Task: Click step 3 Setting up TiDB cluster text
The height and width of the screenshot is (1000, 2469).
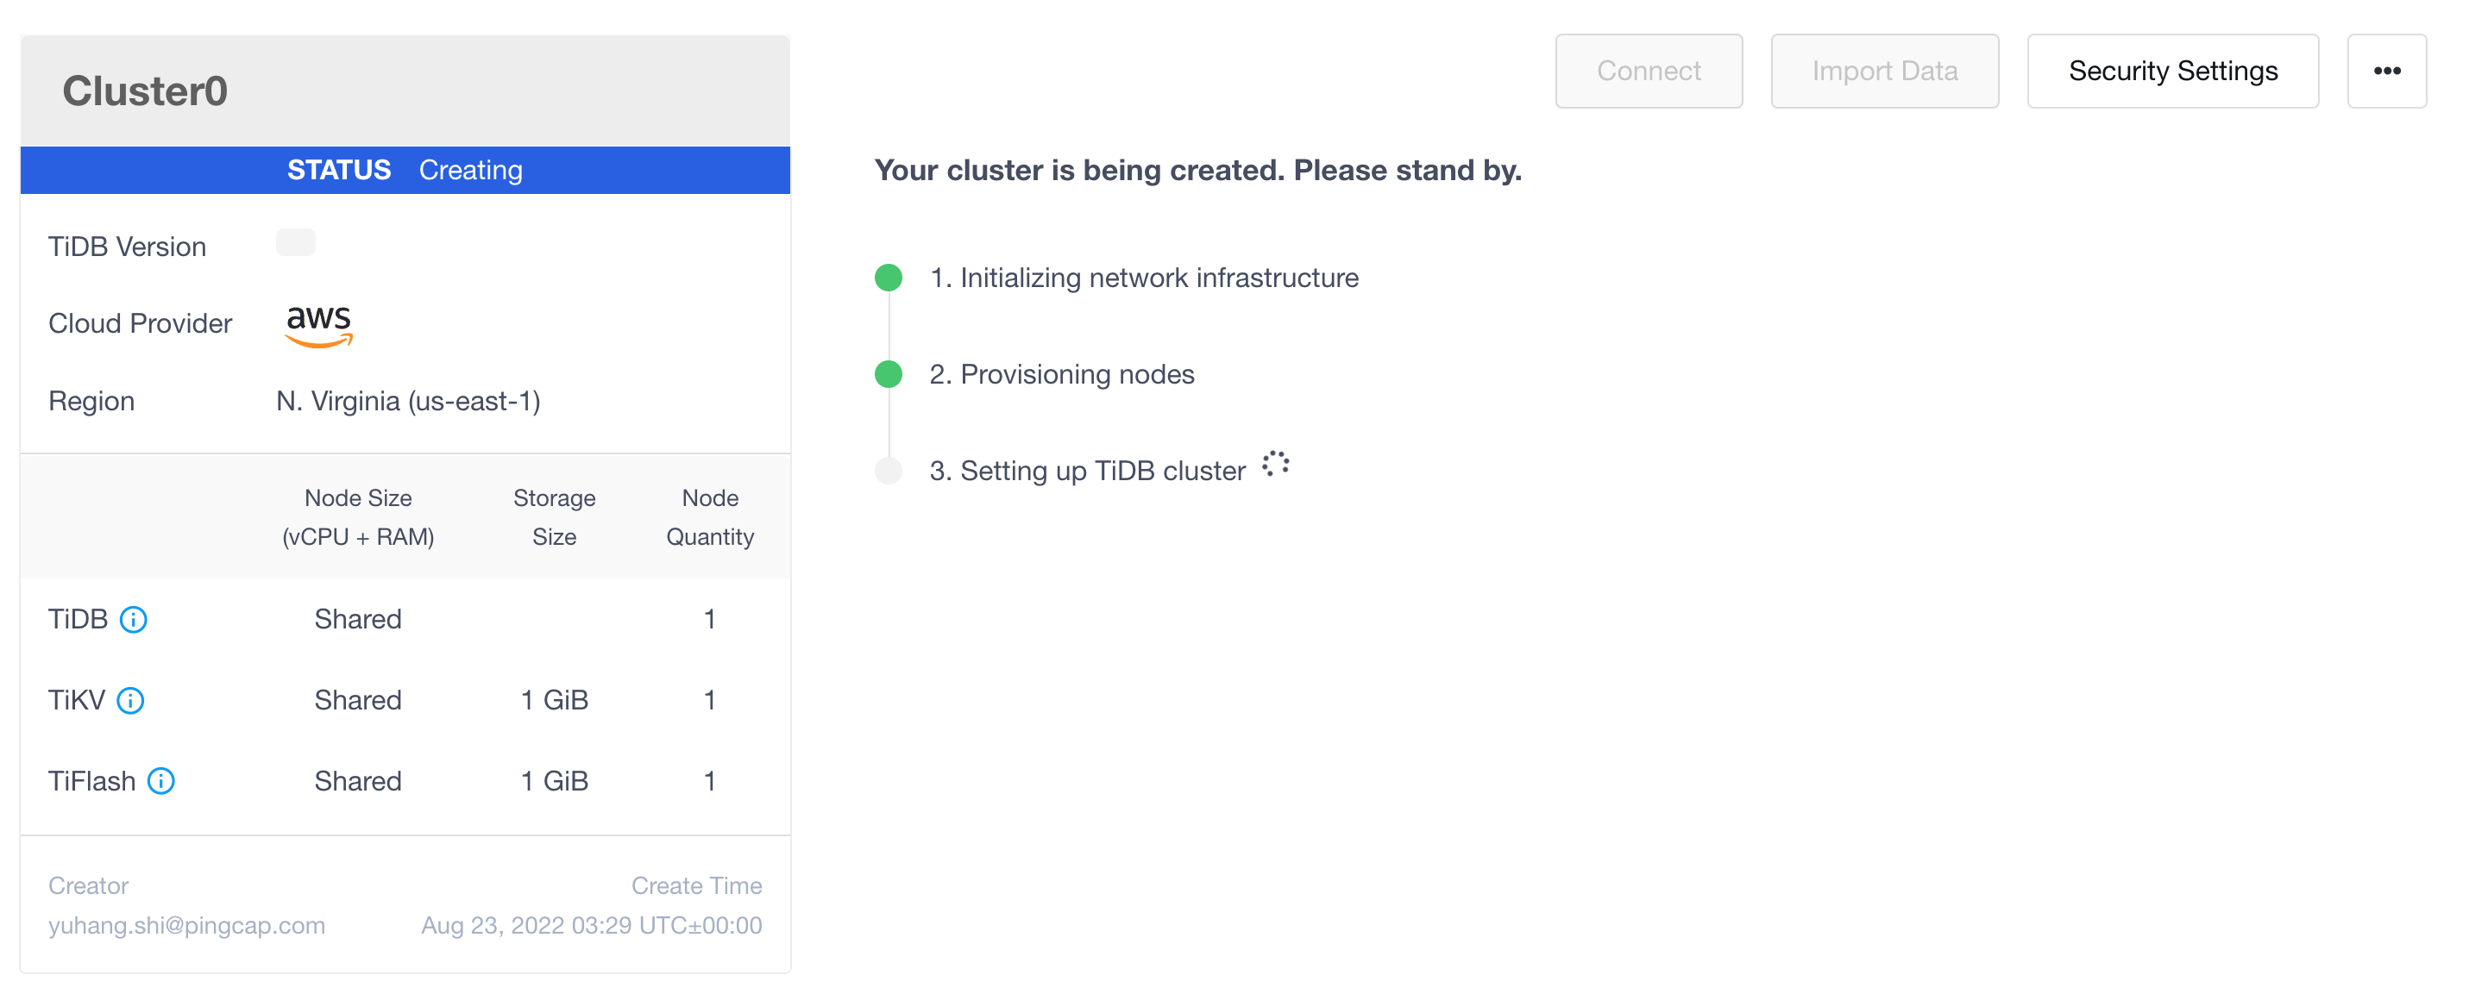Action: [x=1087, y=472]
